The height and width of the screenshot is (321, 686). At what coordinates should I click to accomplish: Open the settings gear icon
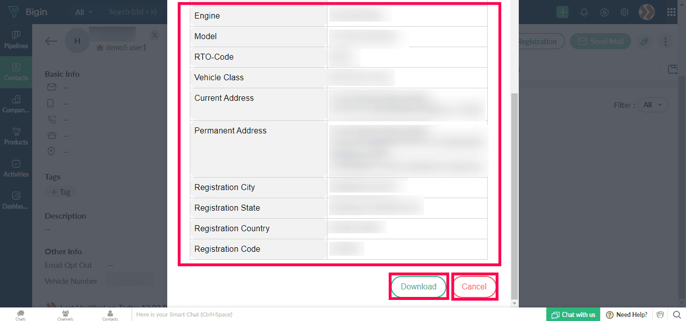[624, 13]
